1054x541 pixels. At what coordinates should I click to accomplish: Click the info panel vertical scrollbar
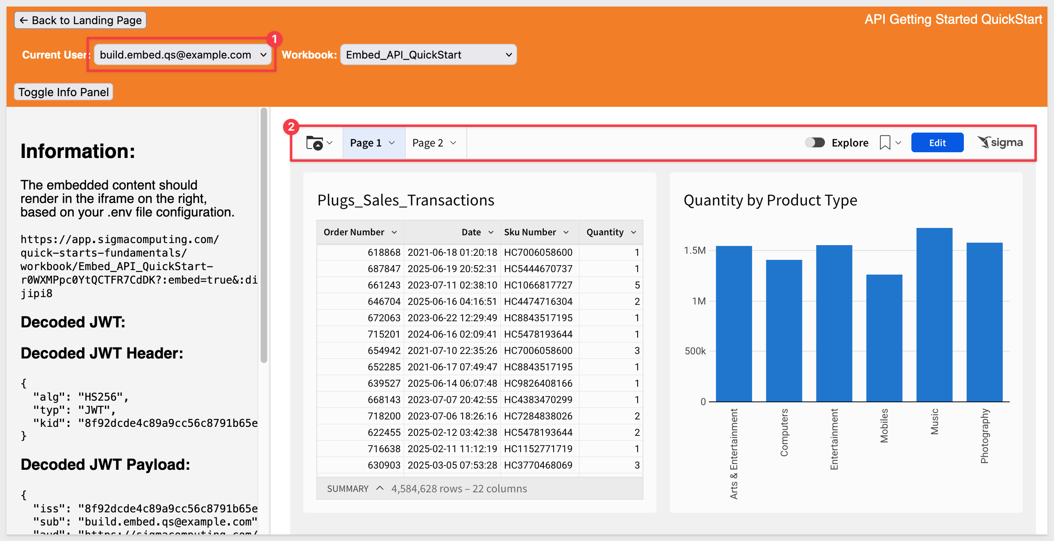tap(263, 235)
